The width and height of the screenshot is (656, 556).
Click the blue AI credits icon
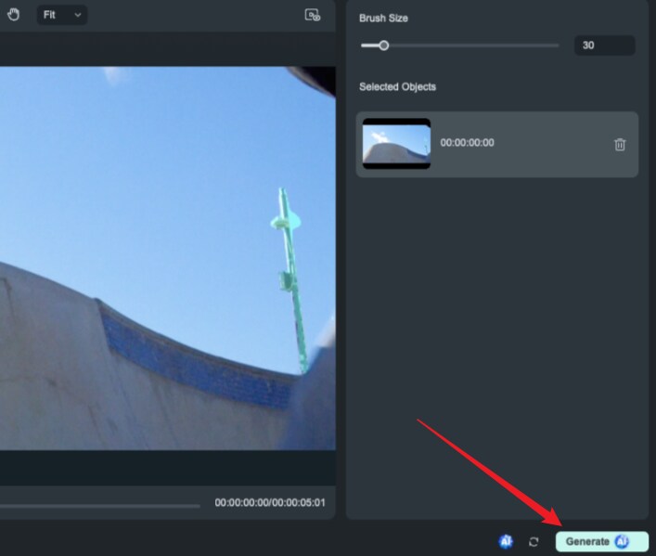tap(506, 541)
